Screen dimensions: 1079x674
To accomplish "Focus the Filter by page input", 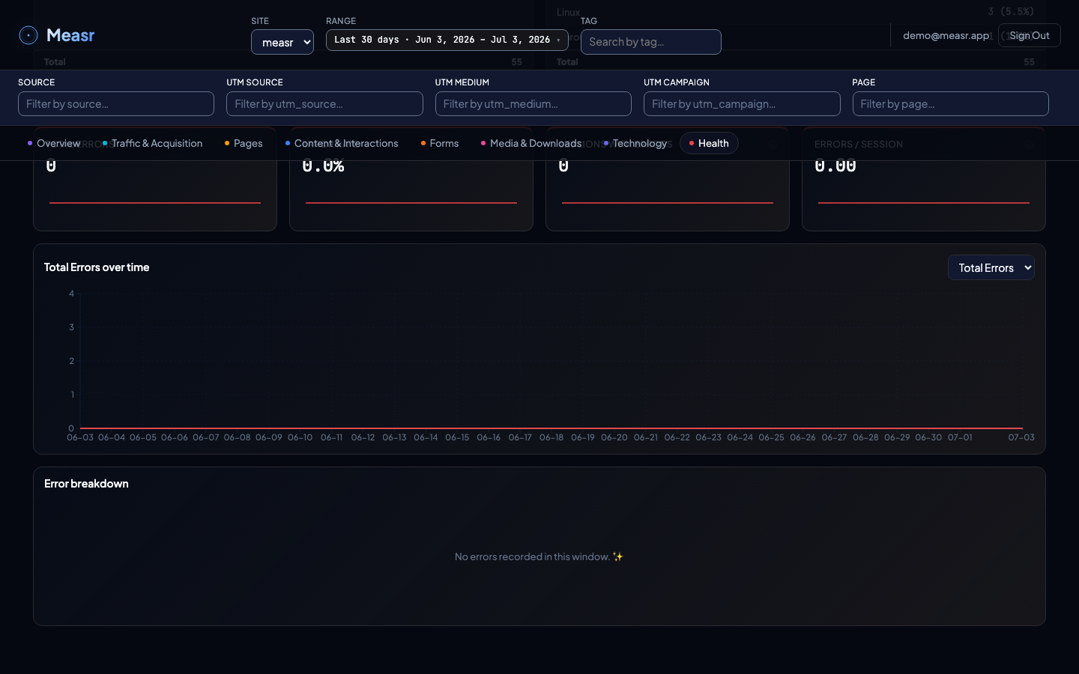I will [951, 104].
